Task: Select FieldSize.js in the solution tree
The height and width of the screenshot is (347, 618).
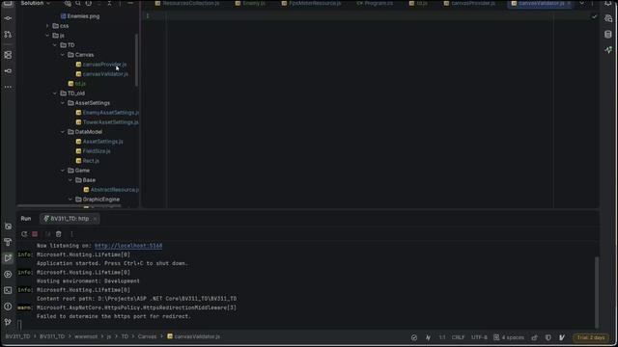Action: [97, 151]
